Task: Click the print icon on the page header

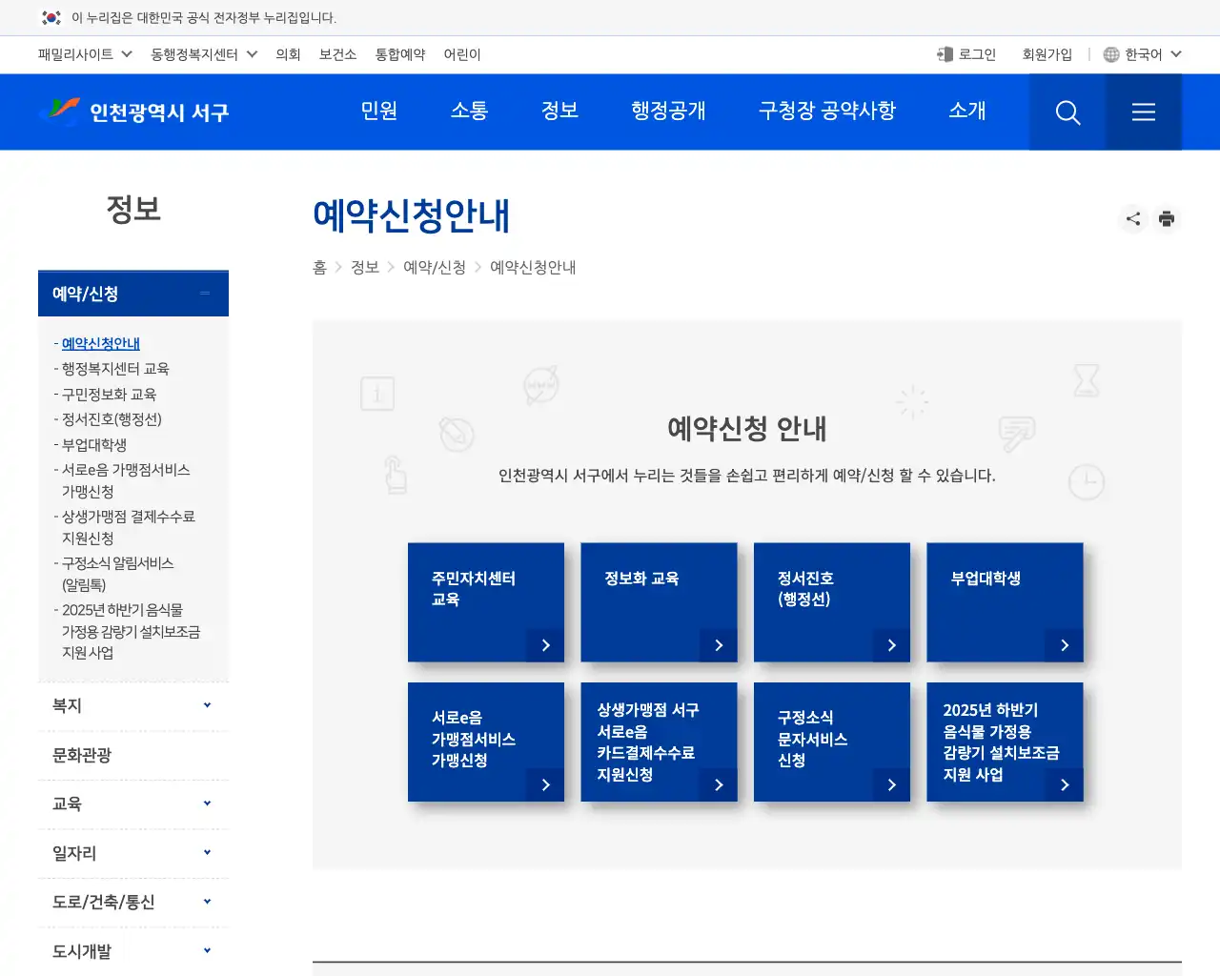Action: [x=1167, y=218]
